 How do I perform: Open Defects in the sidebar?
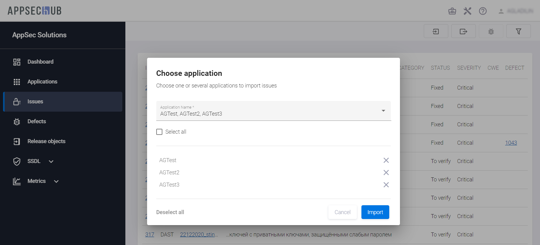36,121
